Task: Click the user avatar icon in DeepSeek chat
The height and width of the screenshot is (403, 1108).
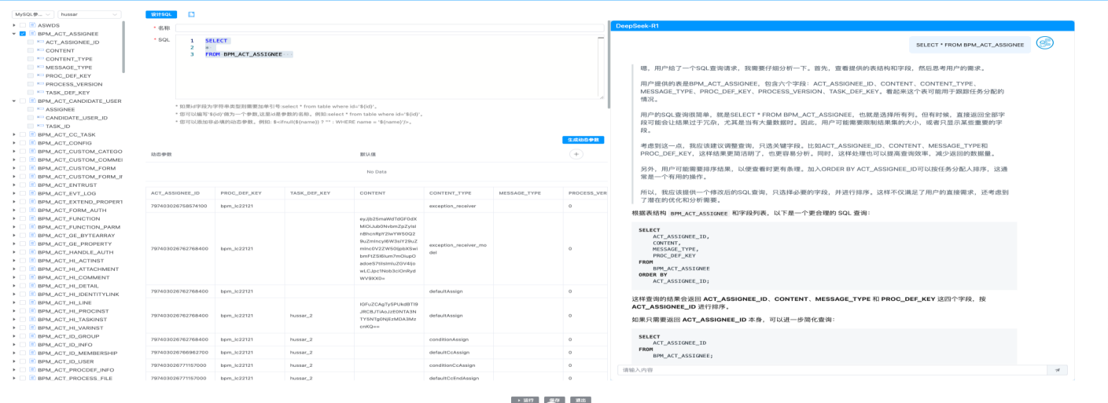Action: 1044,44
